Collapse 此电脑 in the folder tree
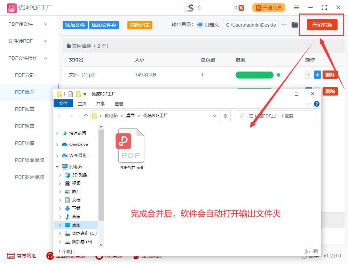Viewport: 348px width, 264px height. (x=57, y=166)
